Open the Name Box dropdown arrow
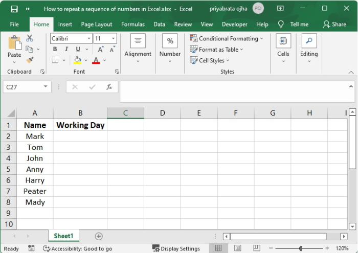The width and height of the screenshot is (358, 253). point(46,86)
